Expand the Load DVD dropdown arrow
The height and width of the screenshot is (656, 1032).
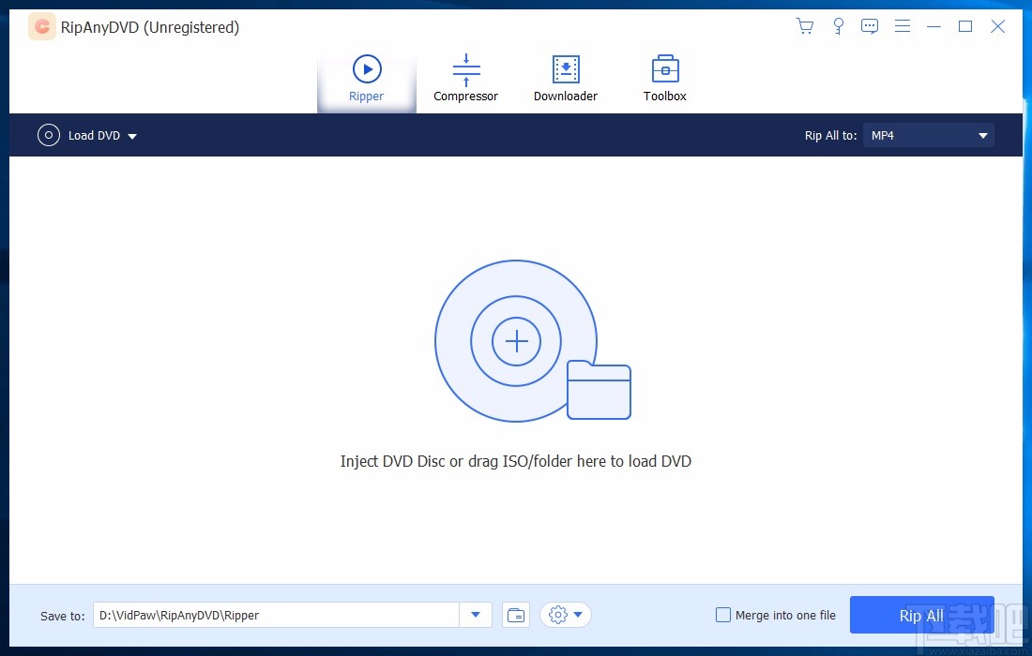tap(132, 136)
